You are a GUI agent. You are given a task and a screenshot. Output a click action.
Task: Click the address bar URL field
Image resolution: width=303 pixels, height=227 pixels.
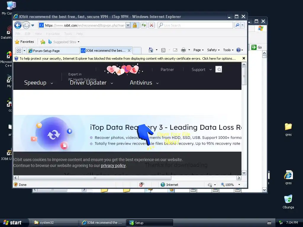click(84, 25)
